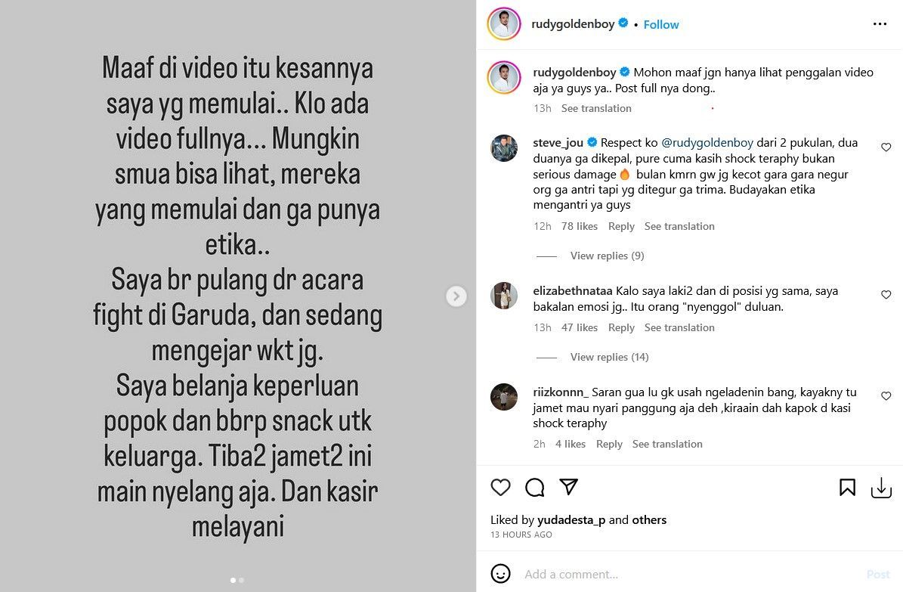The width and height of the screenshot is (903, 592).
Task: Open rudygoldenboy header profile picture
Action: pyautogui.click(x=504, y=24)
